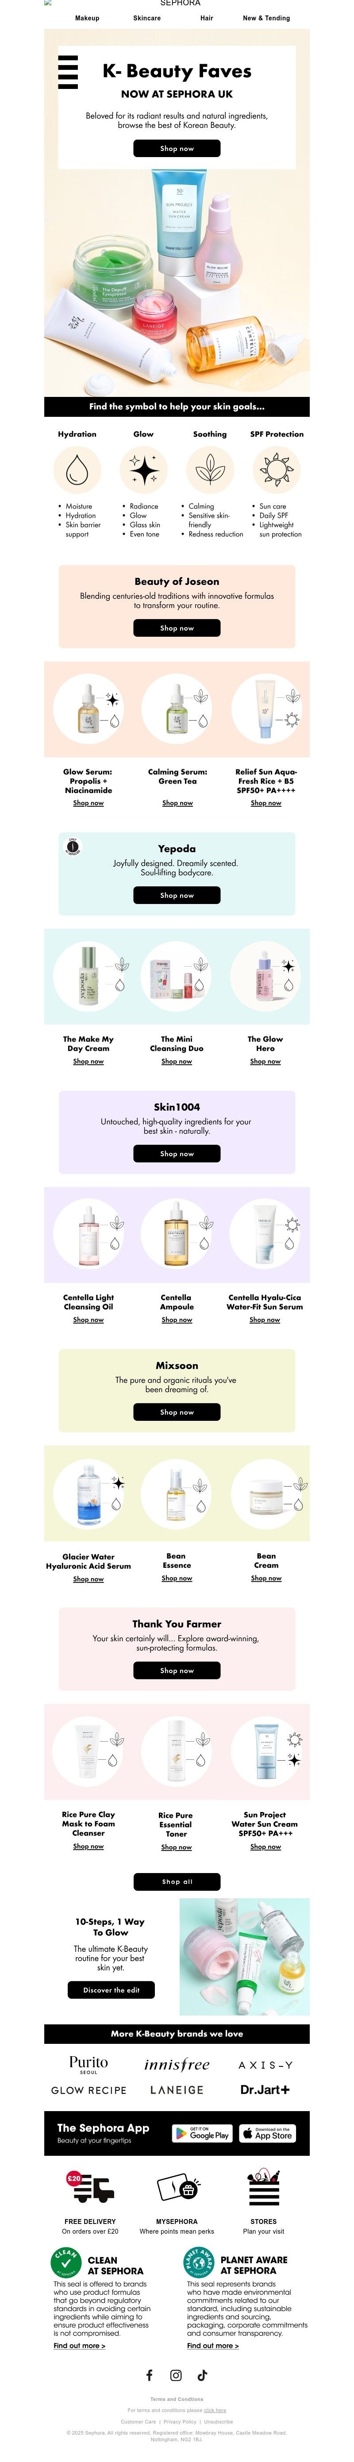354x2462 pixels.
Task: Click the Stores striped bag icon
Action: coord(263,2187)
